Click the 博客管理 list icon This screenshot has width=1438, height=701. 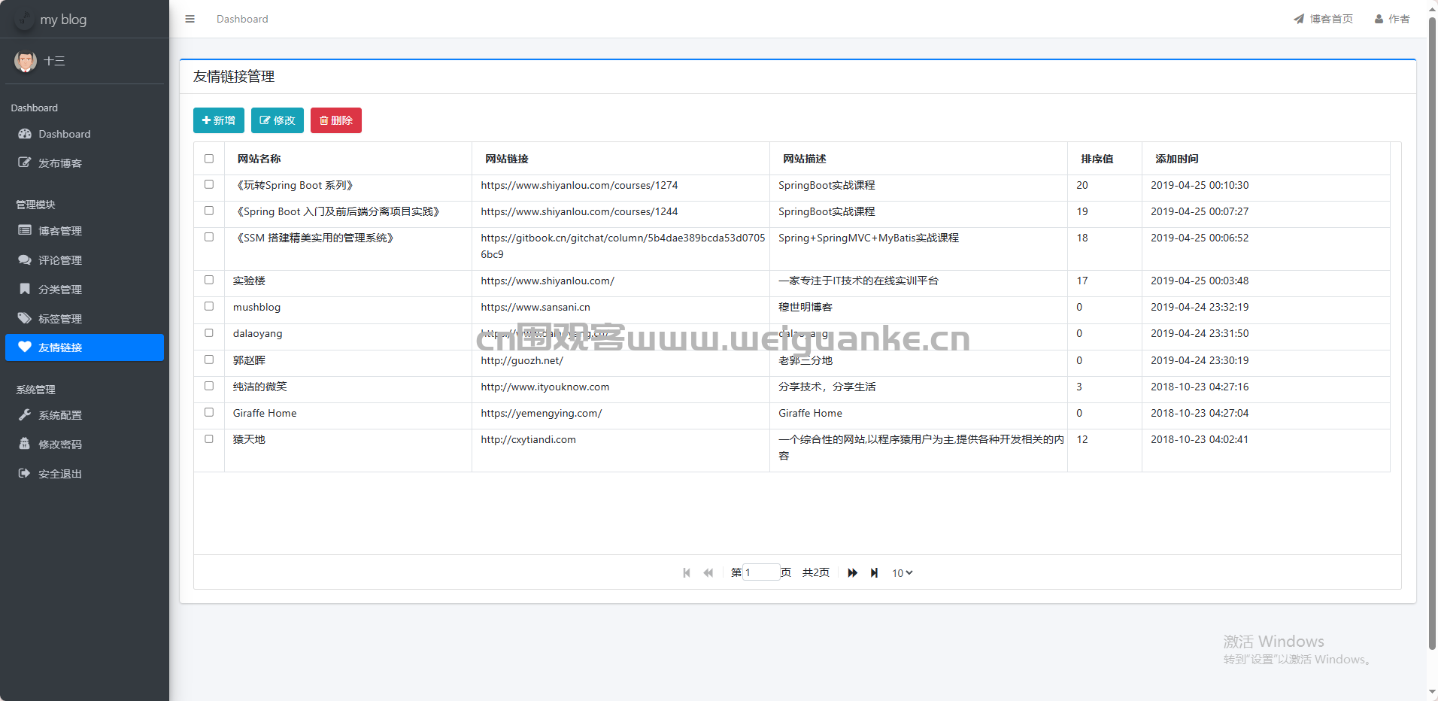25,230
